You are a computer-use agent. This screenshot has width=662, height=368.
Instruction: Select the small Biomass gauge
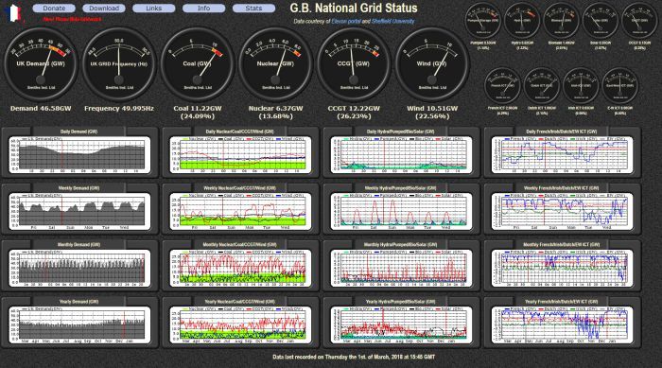coord(562,21)
